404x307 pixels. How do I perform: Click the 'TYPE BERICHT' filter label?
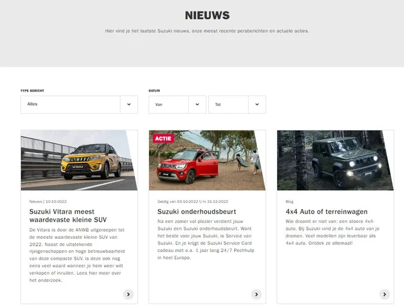coord(32,91)
